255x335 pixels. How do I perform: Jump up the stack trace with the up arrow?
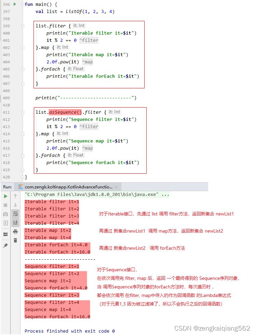tap(15, 196)
